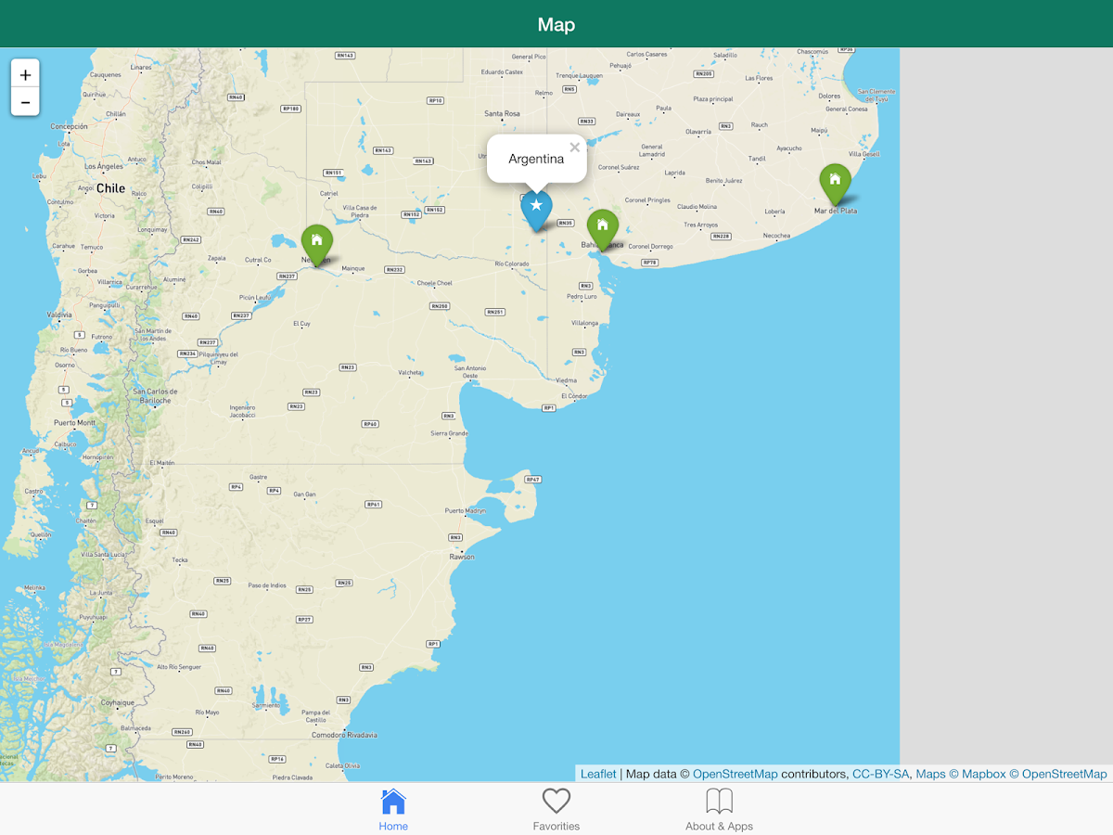Click the Santa Rosa city label
The image size is (1113, 835).
coord(502,114)
